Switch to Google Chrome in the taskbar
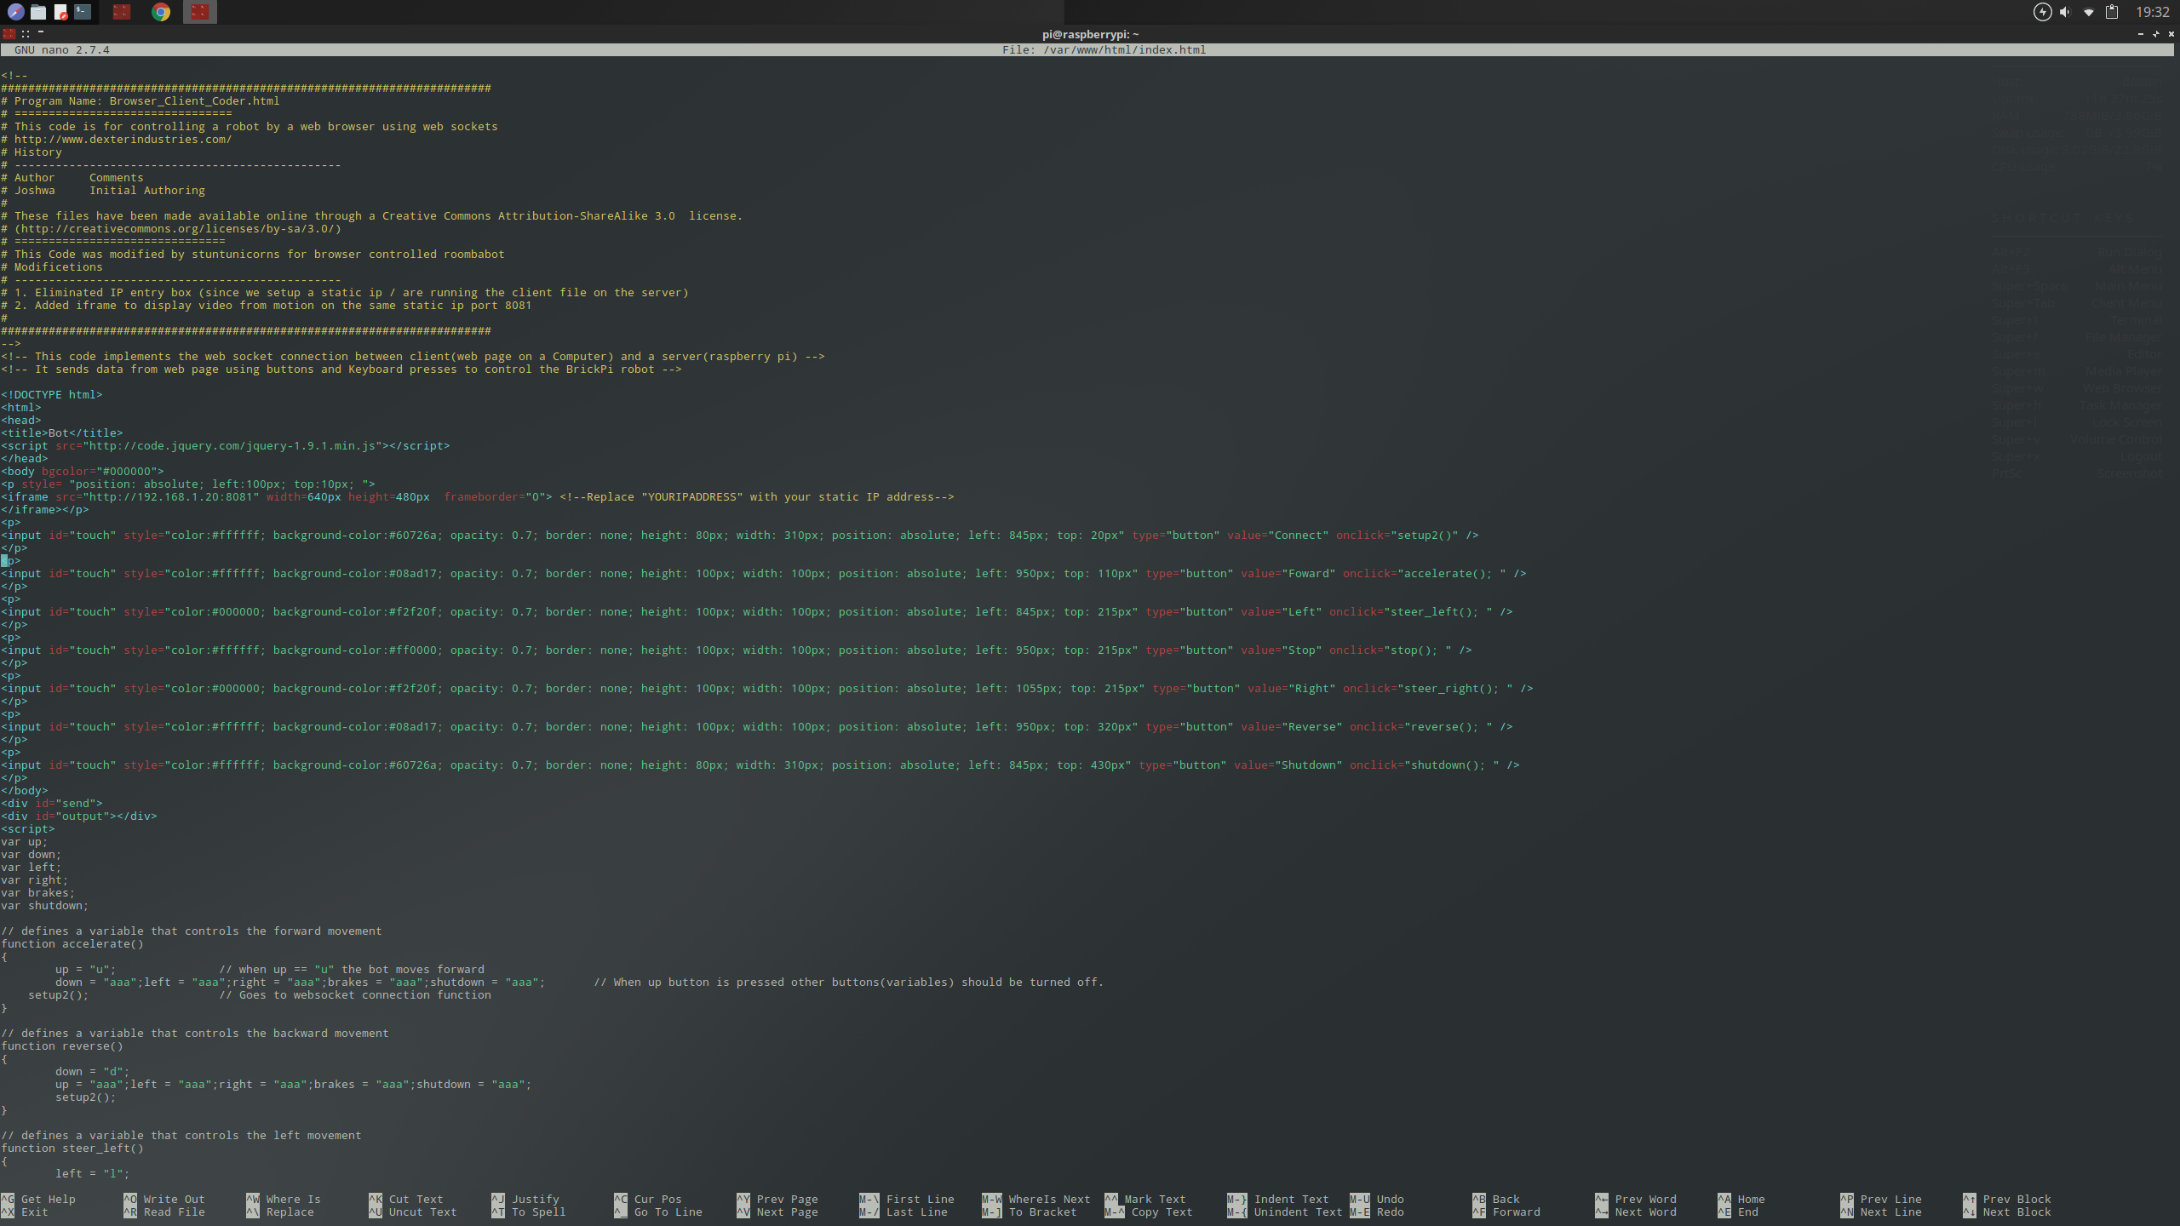 161,12
